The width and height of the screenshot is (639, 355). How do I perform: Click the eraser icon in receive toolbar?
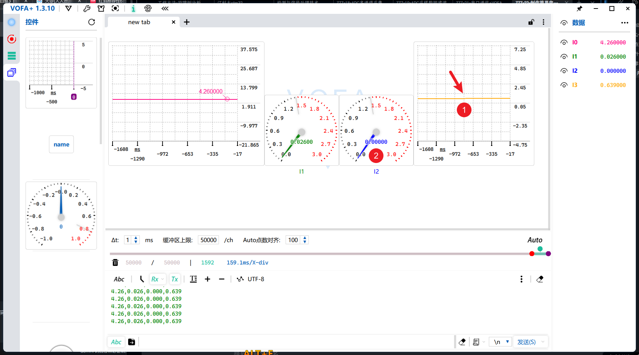[540, 279]
